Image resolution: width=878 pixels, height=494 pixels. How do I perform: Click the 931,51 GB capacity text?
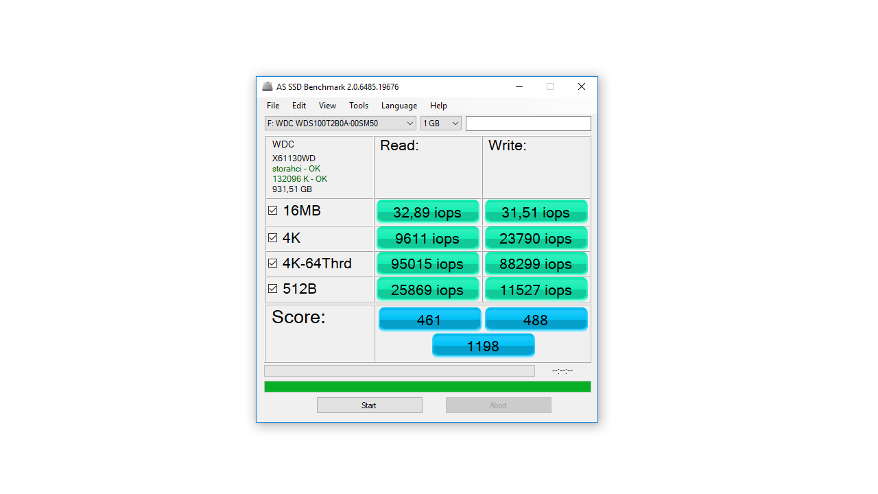(292, 189)
